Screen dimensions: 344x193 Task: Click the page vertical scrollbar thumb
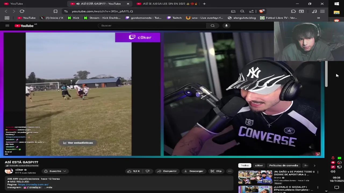pyautogui.click(x=326, y=74)
